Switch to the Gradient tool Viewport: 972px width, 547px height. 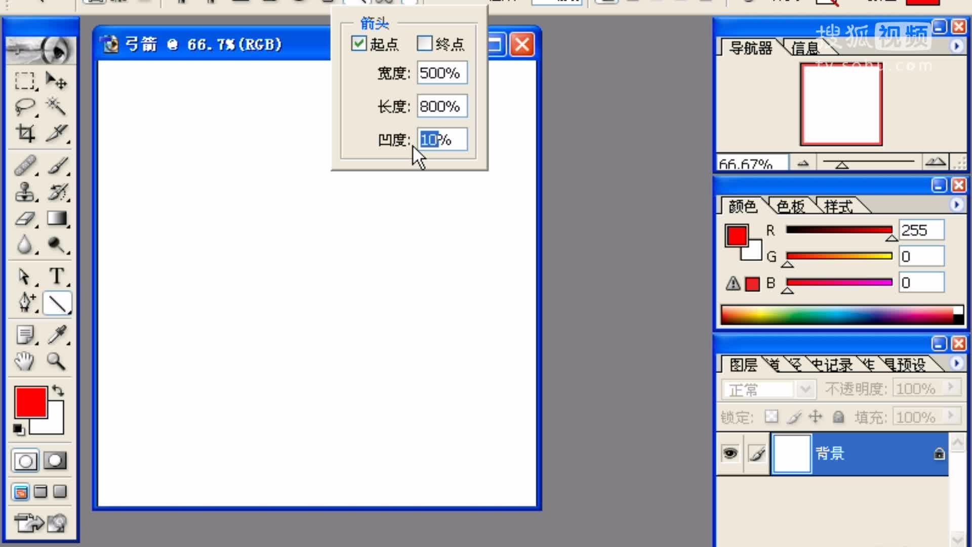(x=57, y=219)
